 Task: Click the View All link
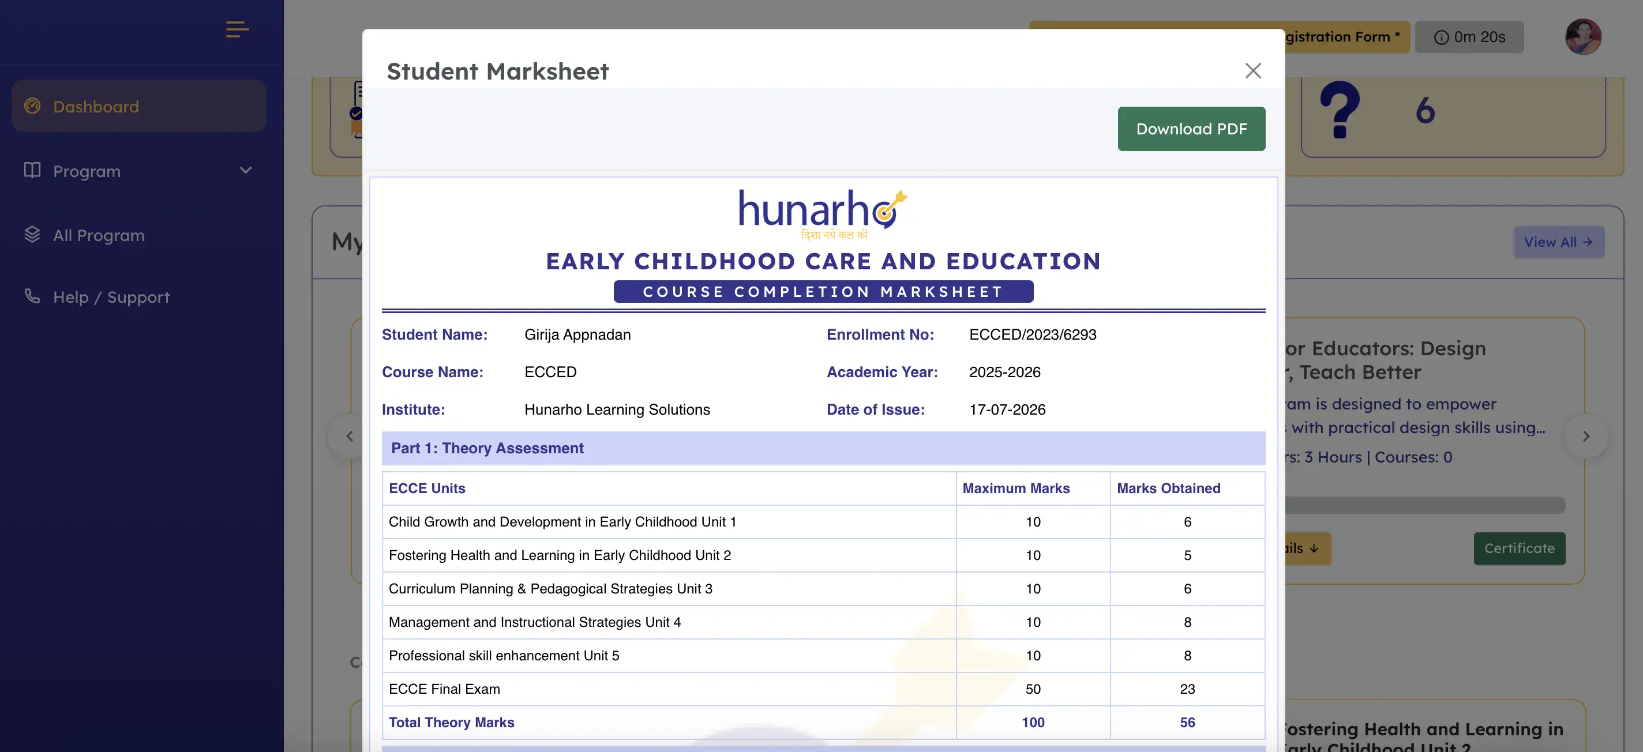point(1559,242)
